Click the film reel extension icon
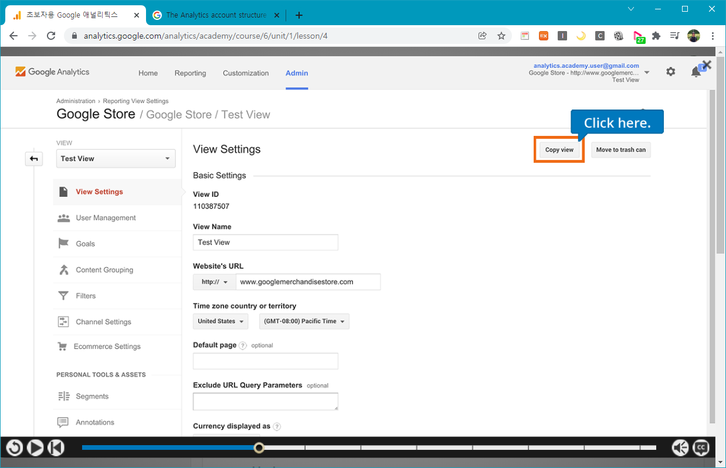Image resolution: width=726 pixels, height=468 pixels. [619, 36]
